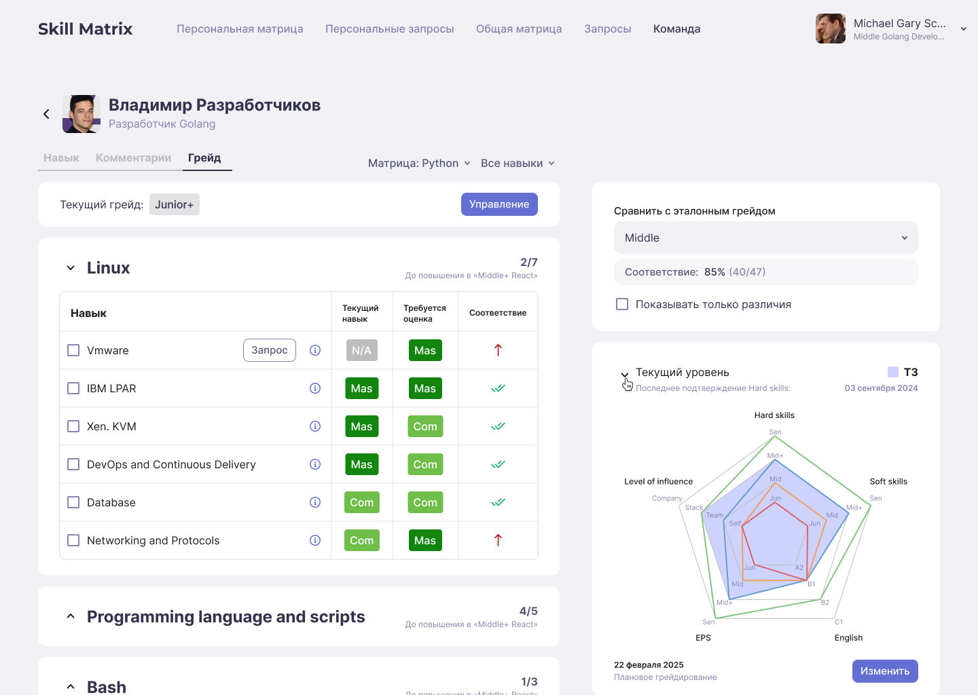Tick Networking and Protocols checkbox

pos(73,540)
